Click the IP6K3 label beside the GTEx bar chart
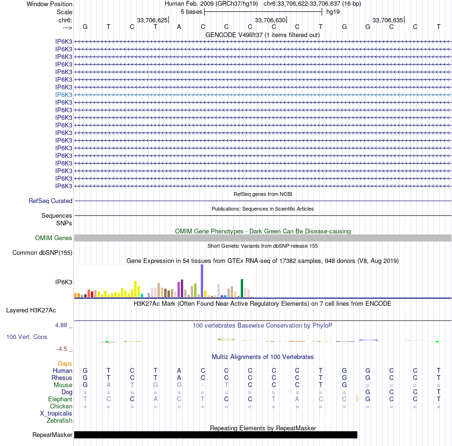 click(64, 282)
